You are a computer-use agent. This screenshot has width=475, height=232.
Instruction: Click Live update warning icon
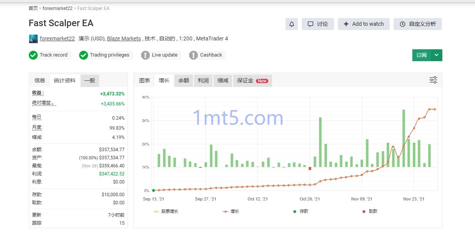tap(145, 55)
